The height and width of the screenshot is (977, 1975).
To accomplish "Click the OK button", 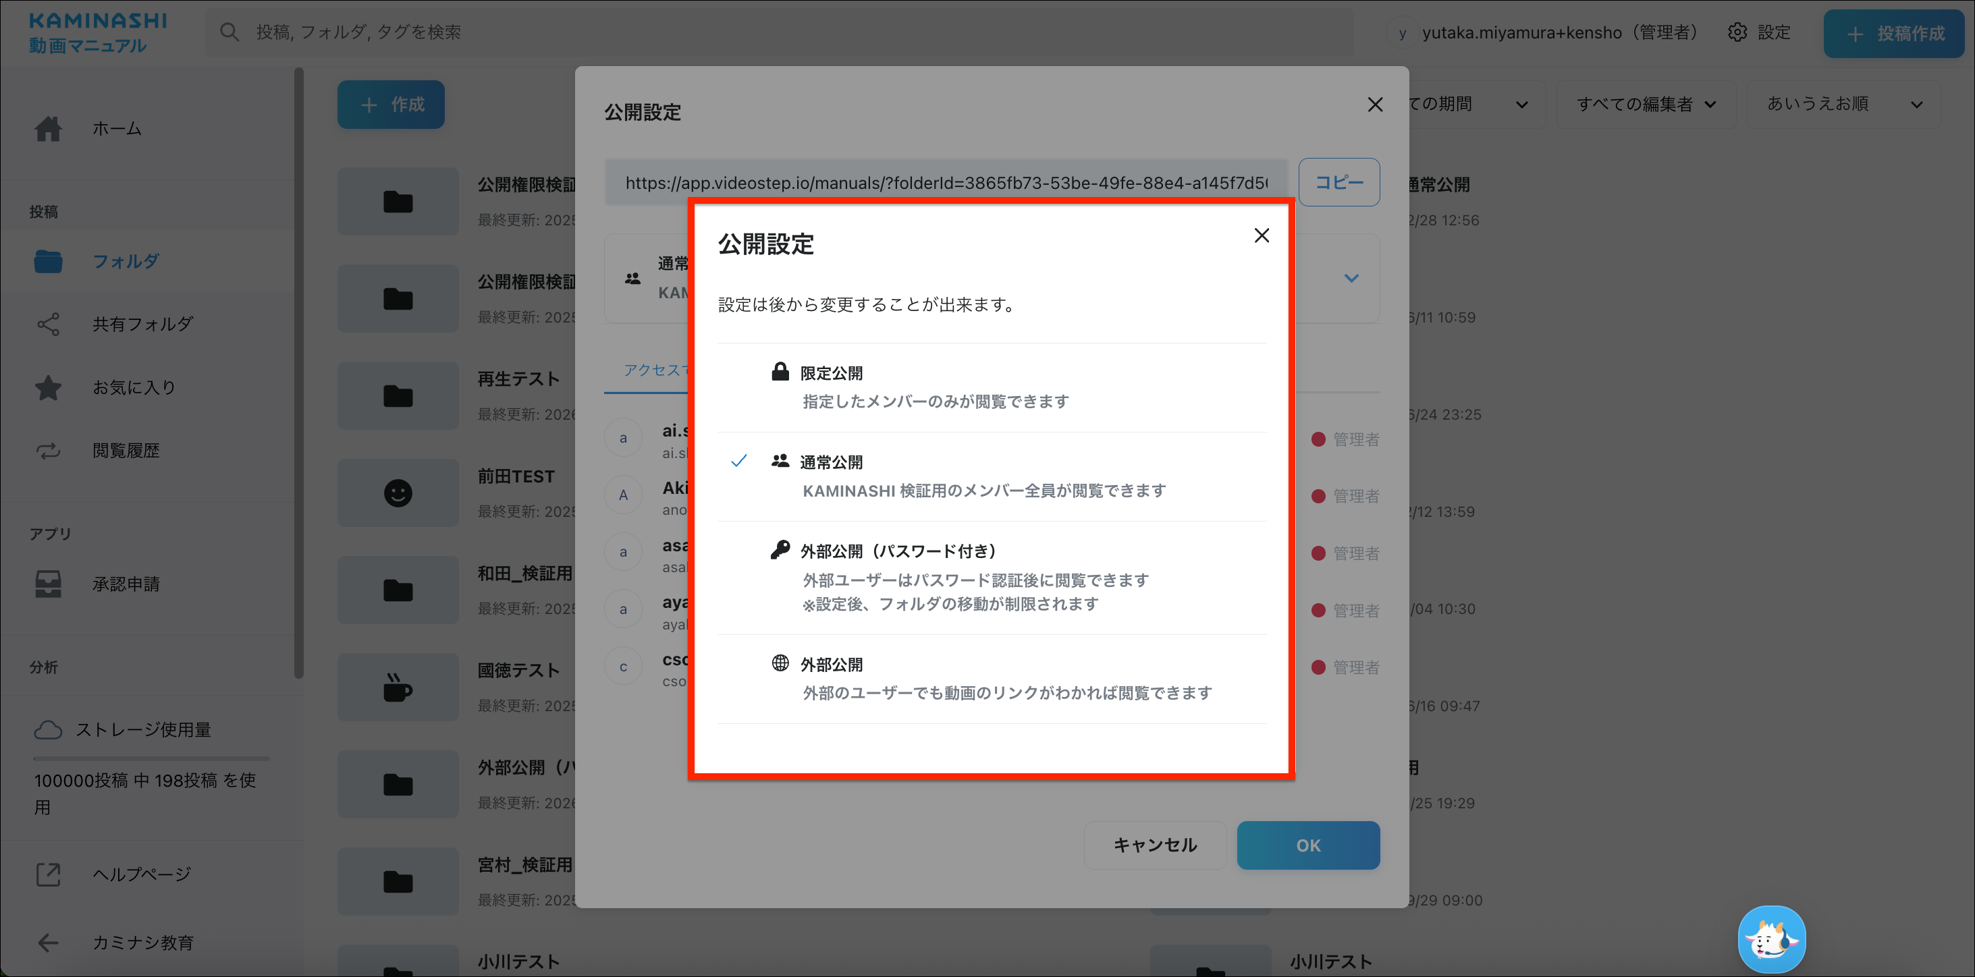I will pyautogui.click(x=1307, y=845).
